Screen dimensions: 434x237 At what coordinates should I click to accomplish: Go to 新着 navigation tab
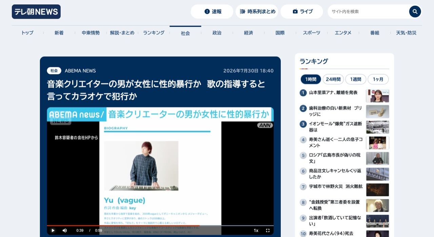[59, 33]
